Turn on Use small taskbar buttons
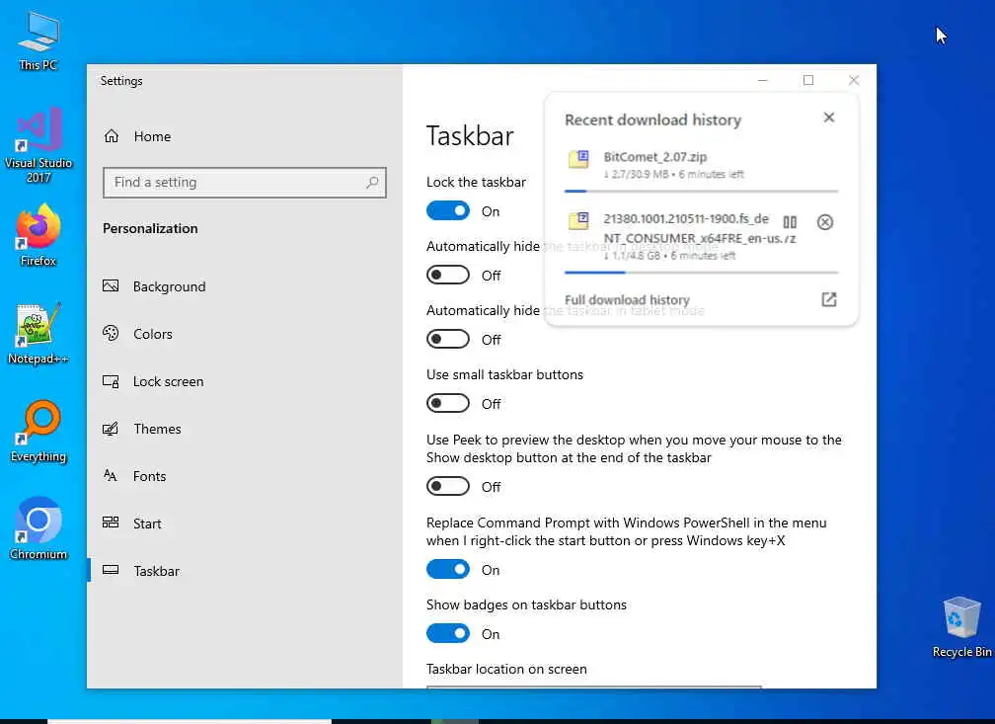The height and width of the screenshot is (724, 995). coord(448,403)
